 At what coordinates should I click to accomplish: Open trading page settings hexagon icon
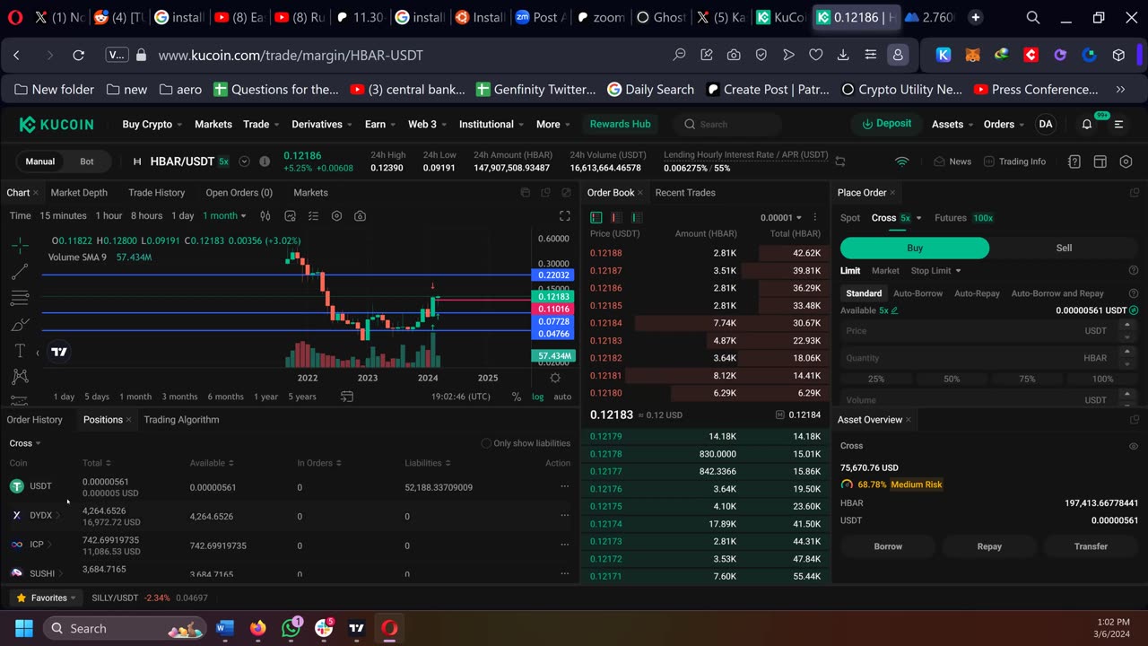pos(1126,161)
